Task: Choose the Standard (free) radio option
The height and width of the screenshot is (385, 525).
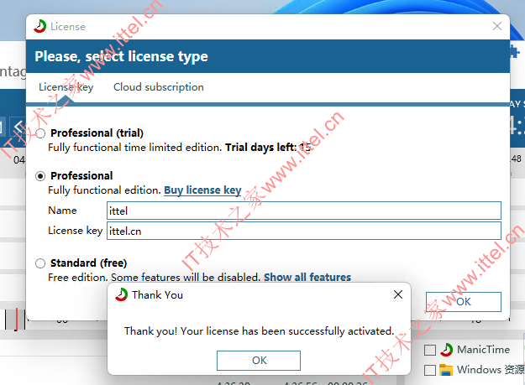Action: [x=40, y=263]
